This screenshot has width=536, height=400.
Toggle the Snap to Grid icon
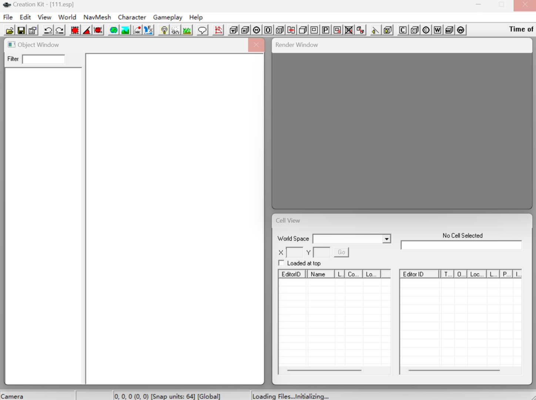(75, 30)
